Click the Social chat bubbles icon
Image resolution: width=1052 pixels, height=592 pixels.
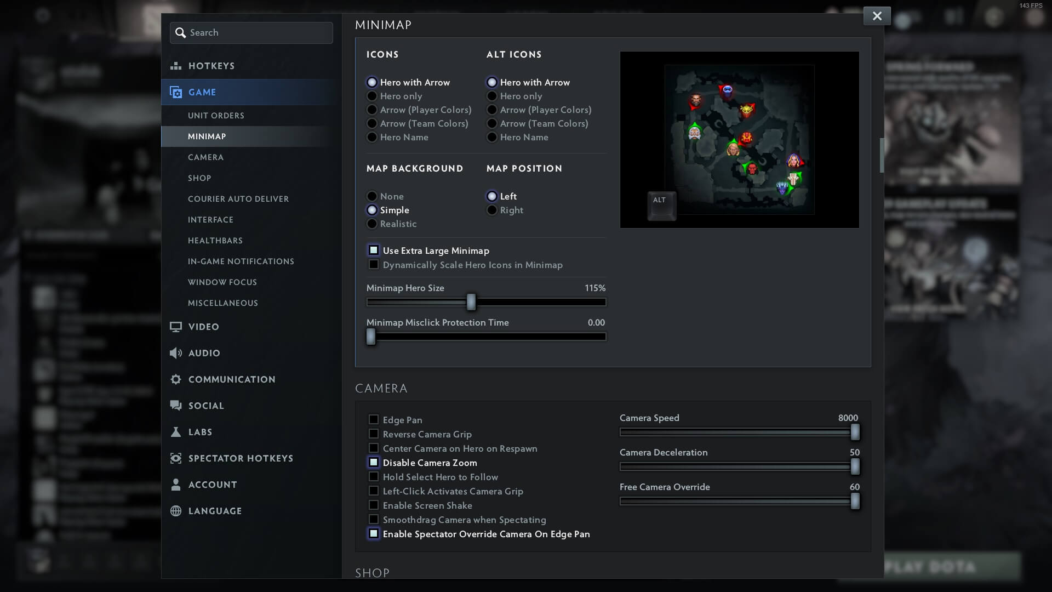[176, 406]
